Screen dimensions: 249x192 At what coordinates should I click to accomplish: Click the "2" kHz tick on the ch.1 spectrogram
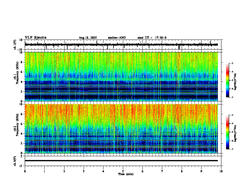coord(22,91)
